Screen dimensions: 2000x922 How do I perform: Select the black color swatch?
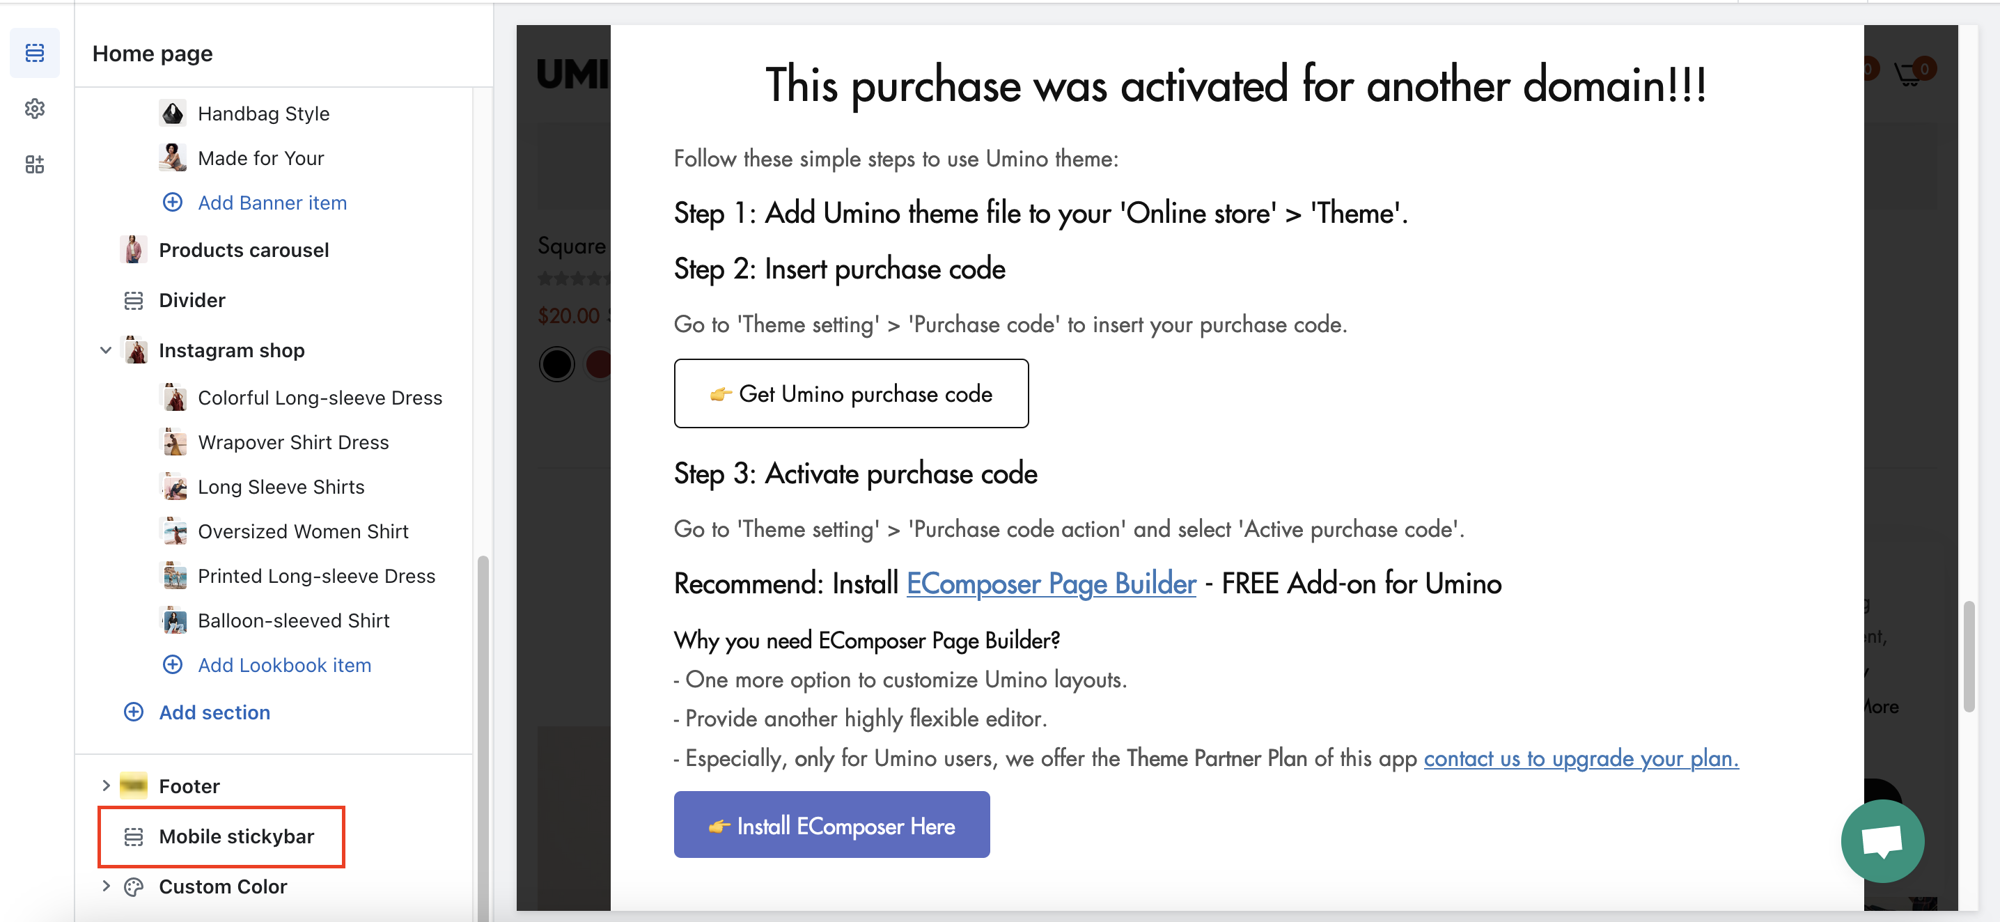(x=556, y=365)
